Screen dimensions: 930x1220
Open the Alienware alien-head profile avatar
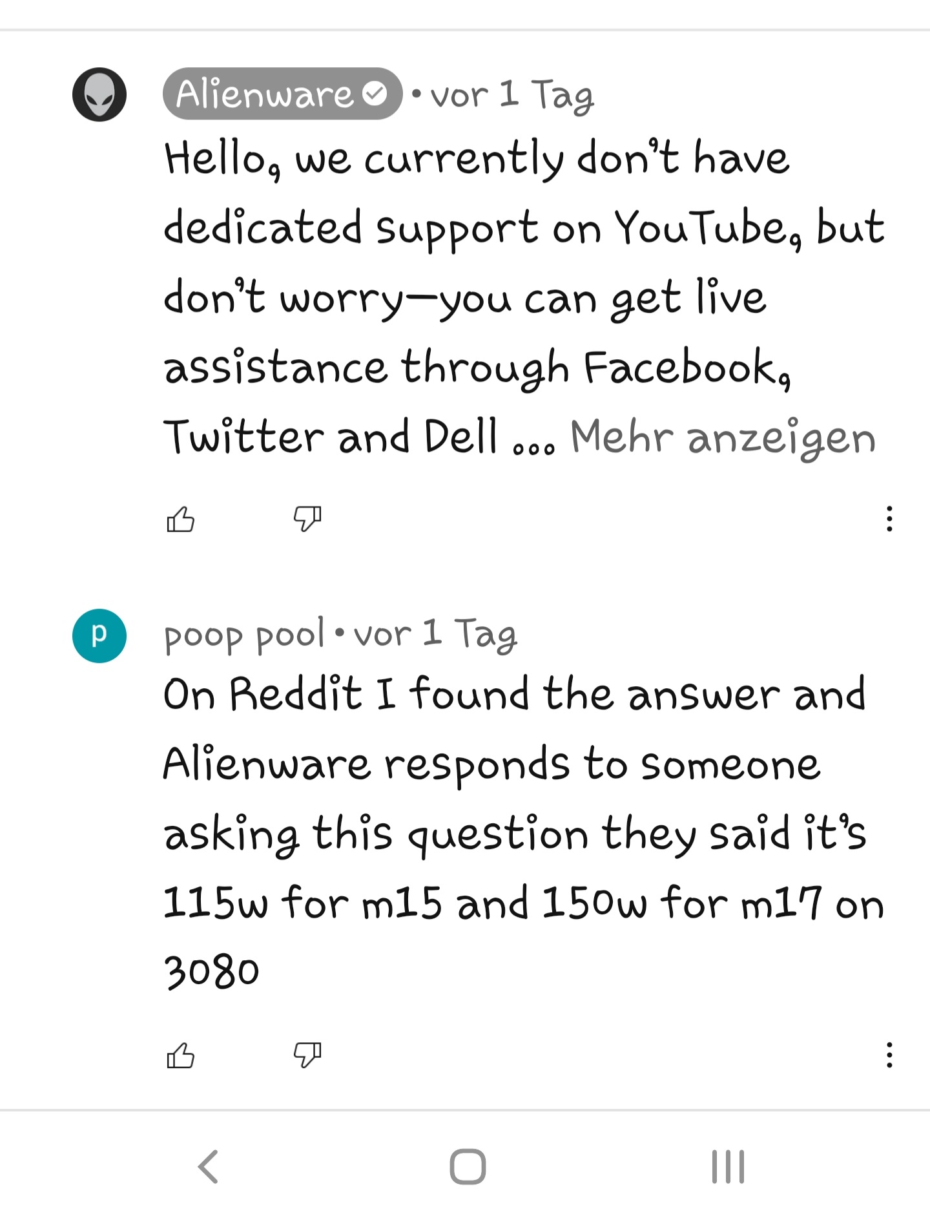click(99, 94)
